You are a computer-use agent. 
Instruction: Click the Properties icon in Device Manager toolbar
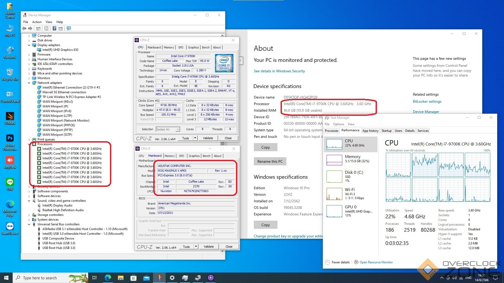tap(46, 28)
